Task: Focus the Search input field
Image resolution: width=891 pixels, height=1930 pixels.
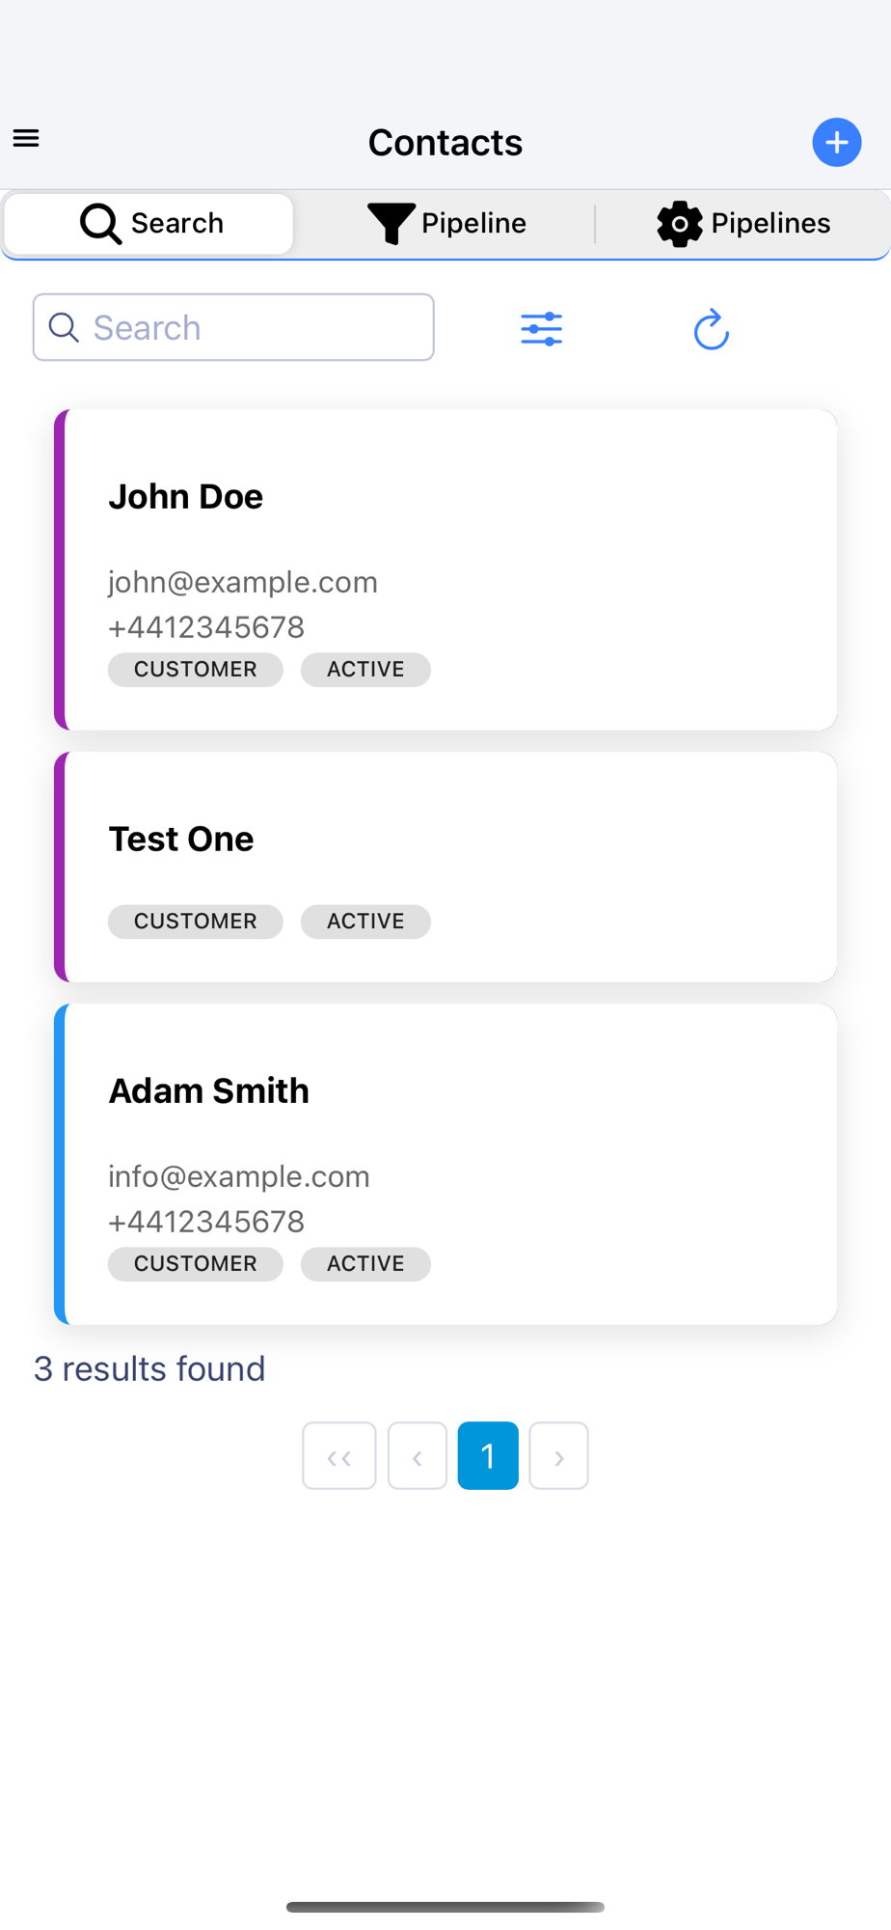Action: 233,327
